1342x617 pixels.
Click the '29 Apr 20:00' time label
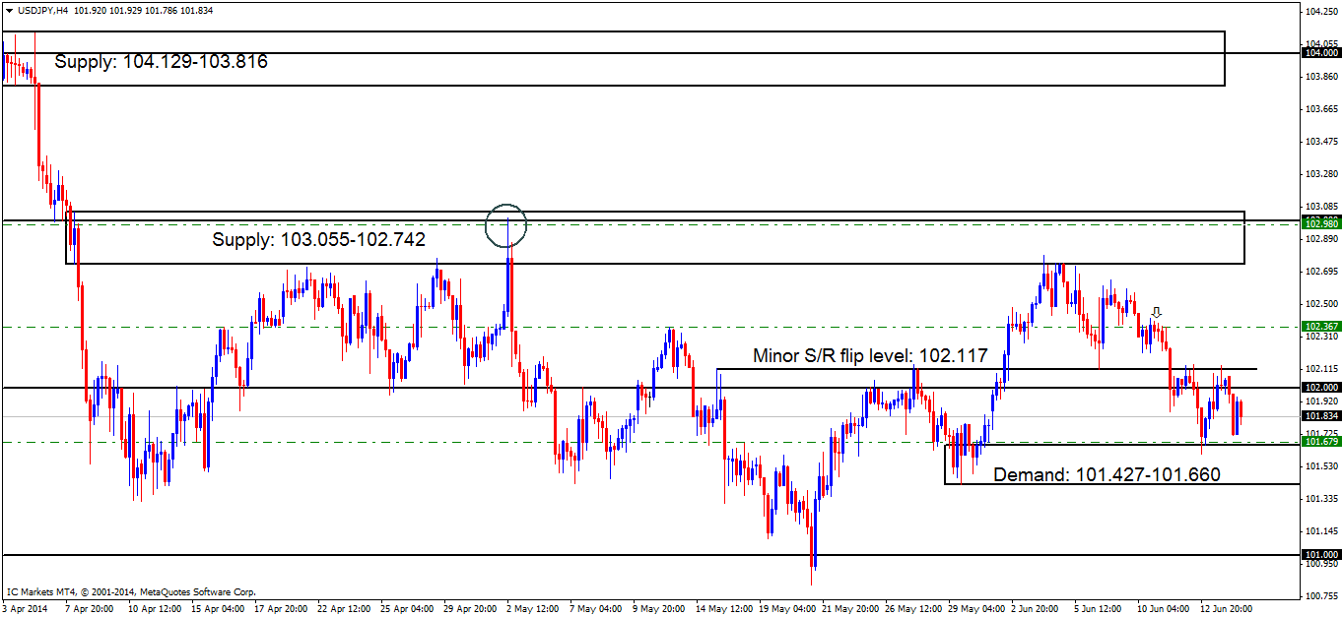pos(472,609)
